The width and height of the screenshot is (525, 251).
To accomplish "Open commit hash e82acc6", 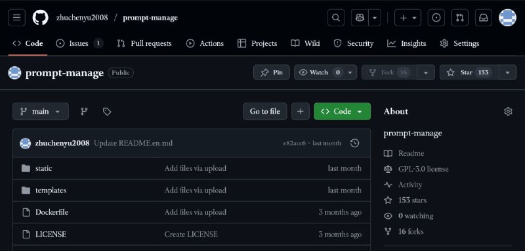I will click(294, 143).
